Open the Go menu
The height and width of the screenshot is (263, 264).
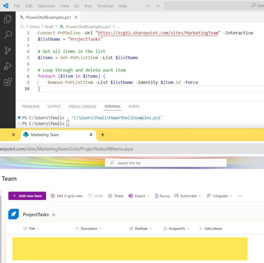(77, 6)
